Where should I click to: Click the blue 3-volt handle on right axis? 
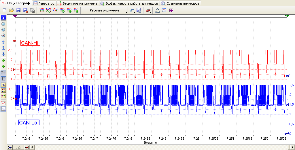point(287,76)
